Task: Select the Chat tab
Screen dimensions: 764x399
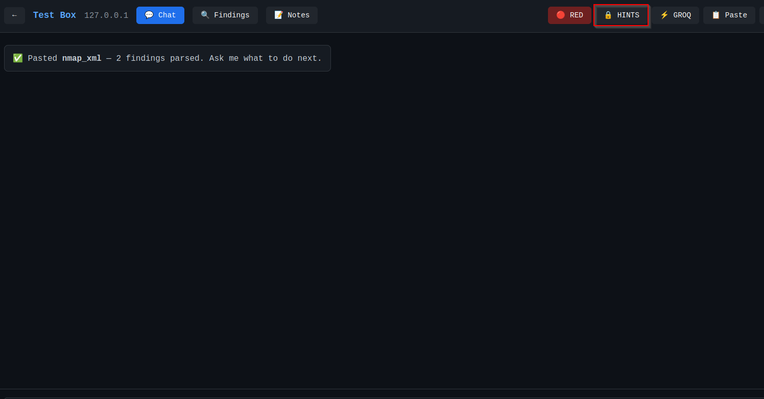Action: (160, 15)
